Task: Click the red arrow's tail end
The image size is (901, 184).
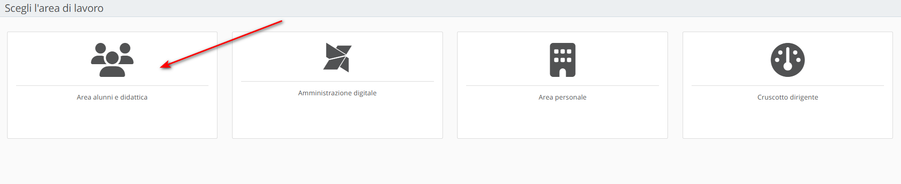Action: [x=281, y=21]
